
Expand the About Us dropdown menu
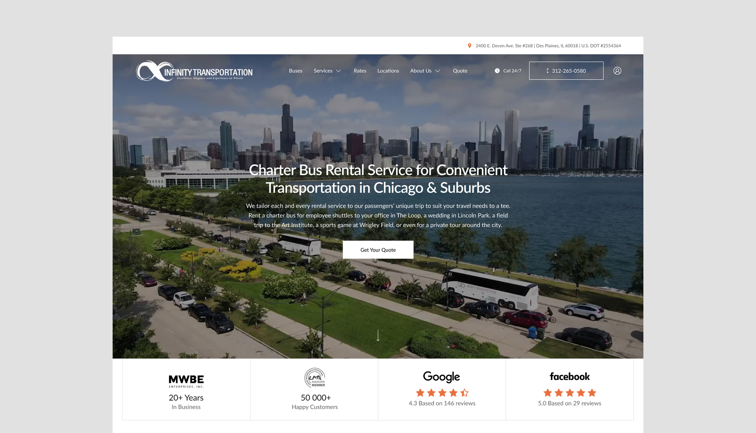421,71
